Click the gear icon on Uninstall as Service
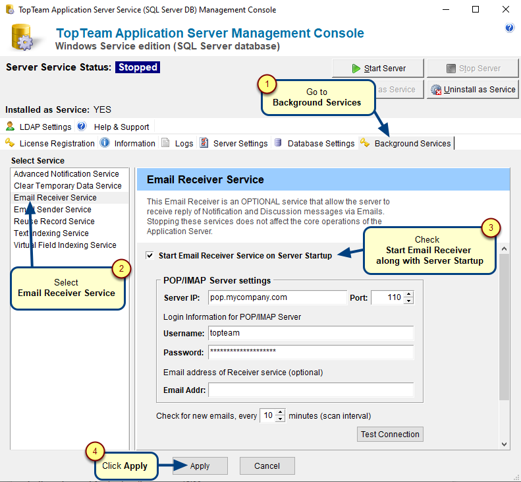 [x=436, y=90]
